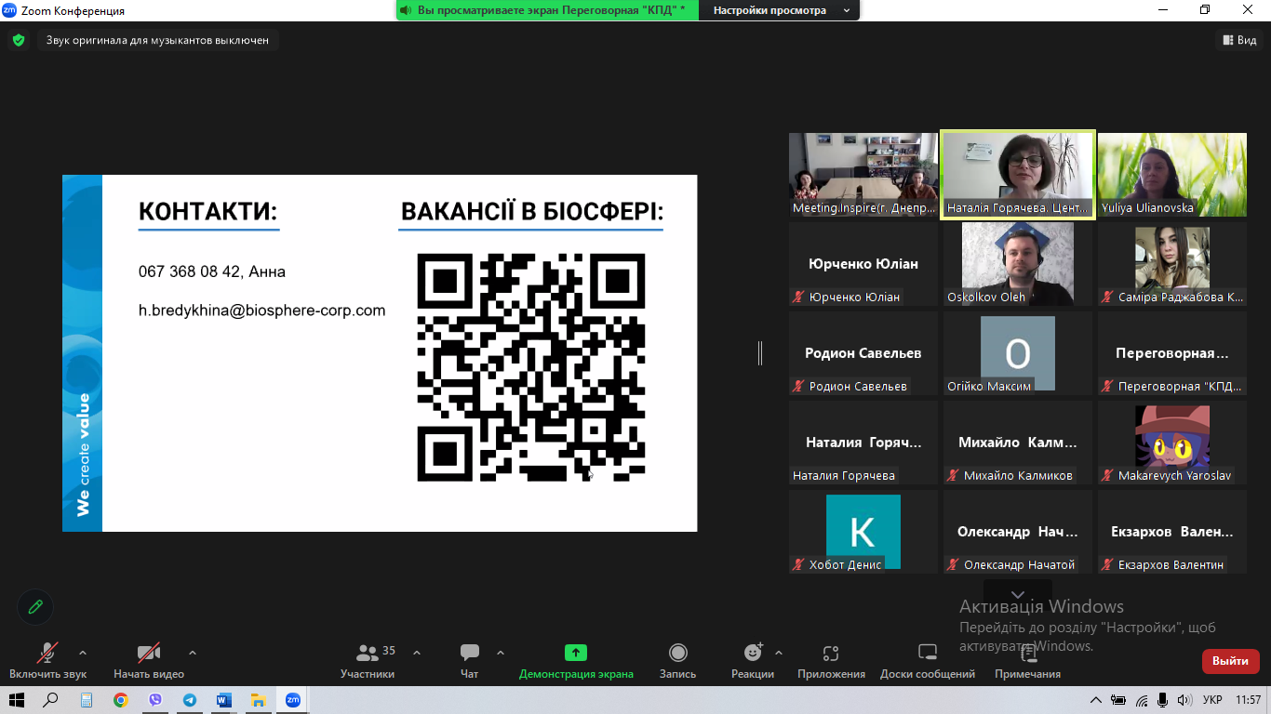Select Олександр Начатой participant tile

[x=1018, y=532]
